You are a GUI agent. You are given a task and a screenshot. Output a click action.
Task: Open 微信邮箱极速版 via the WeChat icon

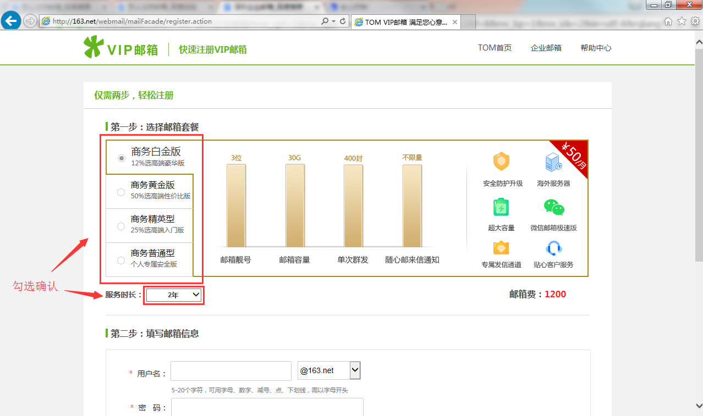point(554,207)
